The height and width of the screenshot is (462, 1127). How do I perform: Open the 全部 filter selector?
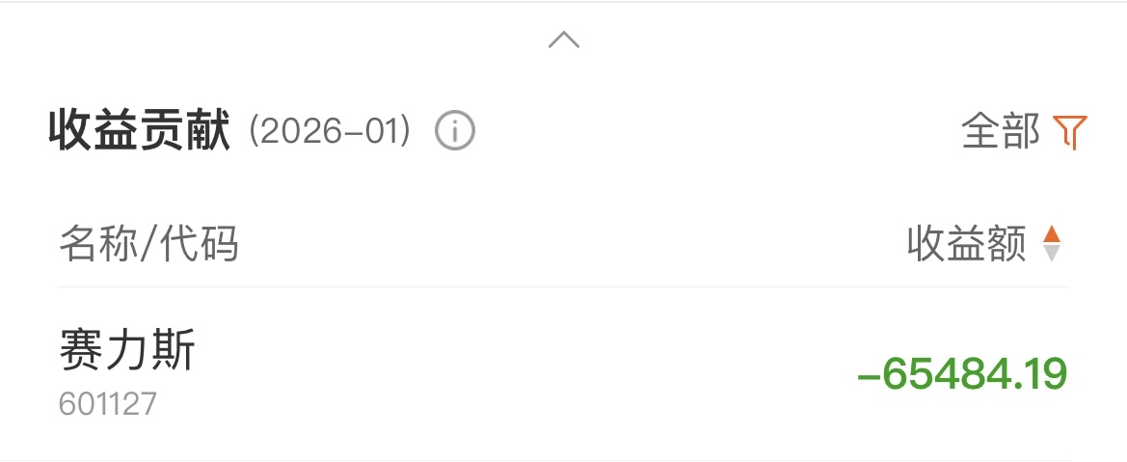tap(1001, 131)
